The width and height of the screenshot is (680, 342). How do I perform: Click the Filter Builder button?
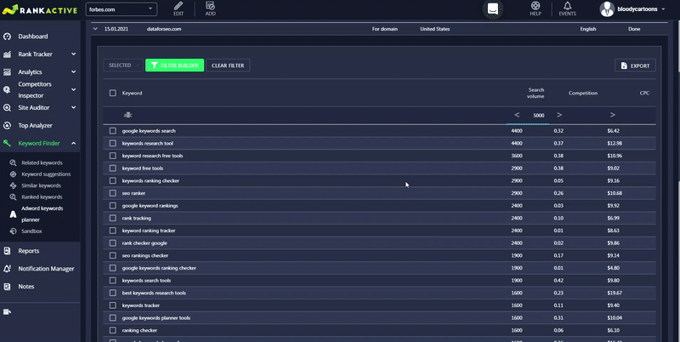(x=174, y=66)
